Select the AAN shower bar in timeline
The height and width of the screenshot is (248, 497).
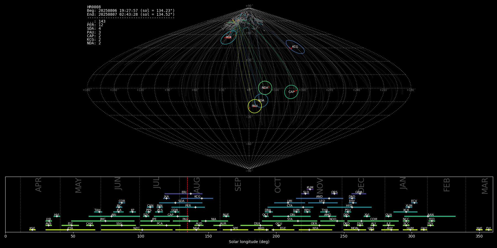click(x=430, y=216)
